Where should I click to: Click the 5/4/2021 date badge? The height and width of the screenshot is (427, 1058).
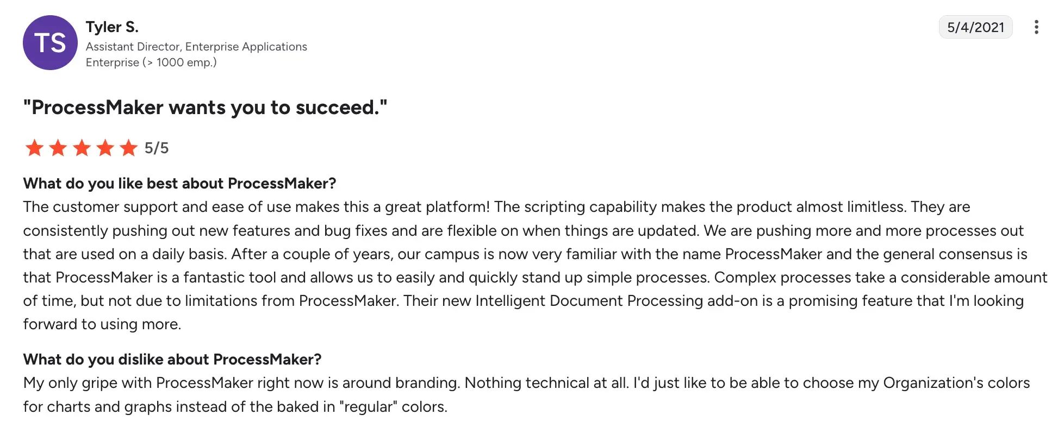coord(975,27)
